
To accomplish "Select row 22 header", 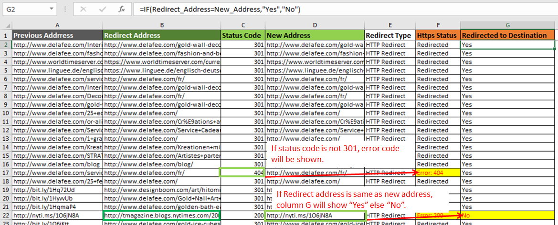I will coord(6,215).
